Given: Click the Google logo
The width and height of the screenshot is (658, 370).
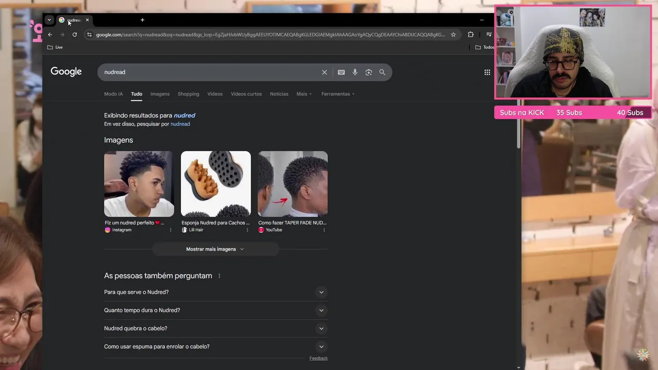Looking at the screenshot, I should coord(66,72).
